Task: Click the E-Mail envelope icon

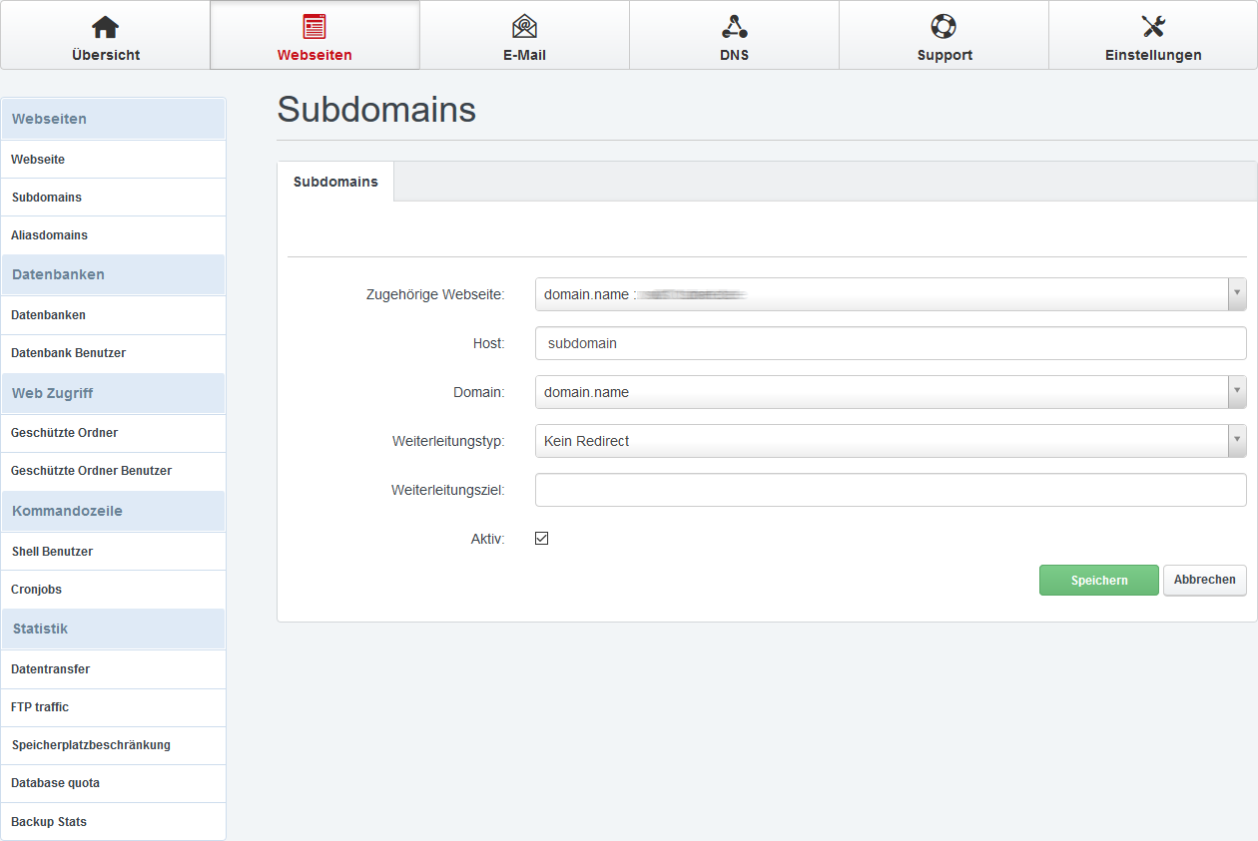Action: coord(524,27)
